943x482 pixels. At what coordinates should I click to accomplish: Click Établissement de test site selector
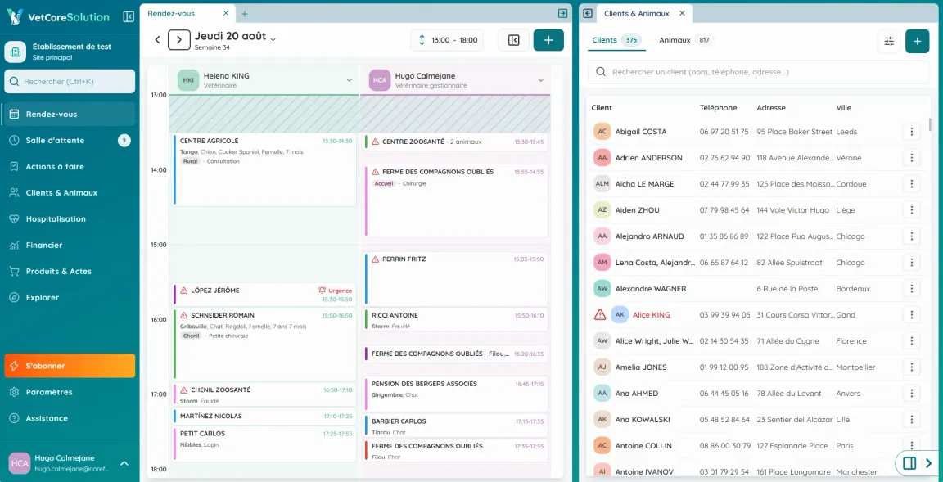coord(70,52)
